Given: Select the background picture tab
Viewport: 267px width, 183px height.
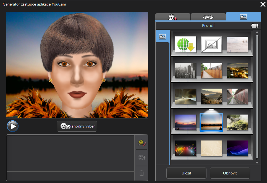Looking at the screenshot, I should click(243, 17).
